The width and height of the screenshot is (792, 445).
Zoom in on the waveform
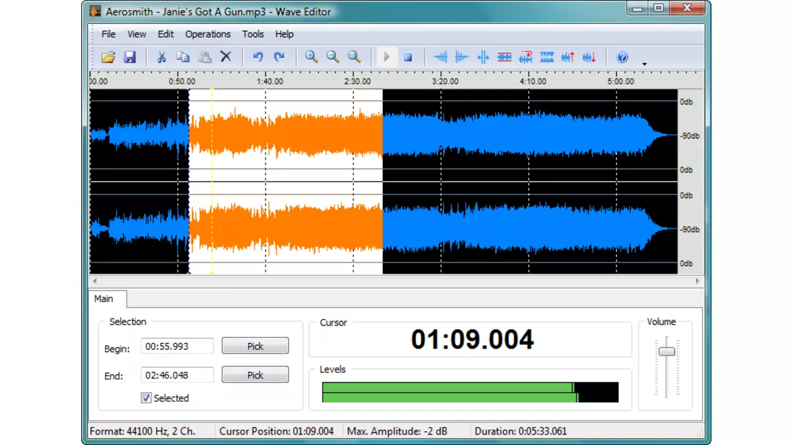(311, 57)
